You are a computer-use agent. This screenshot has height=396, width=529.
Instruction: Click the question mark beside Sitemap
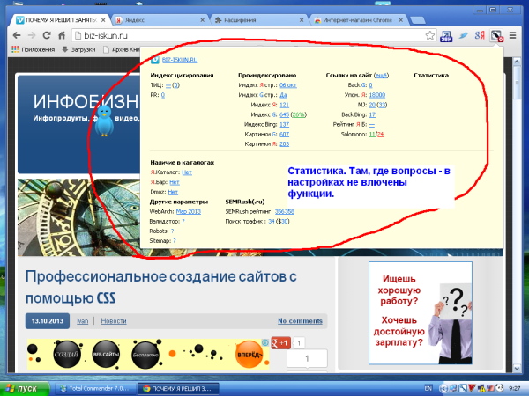175,241
